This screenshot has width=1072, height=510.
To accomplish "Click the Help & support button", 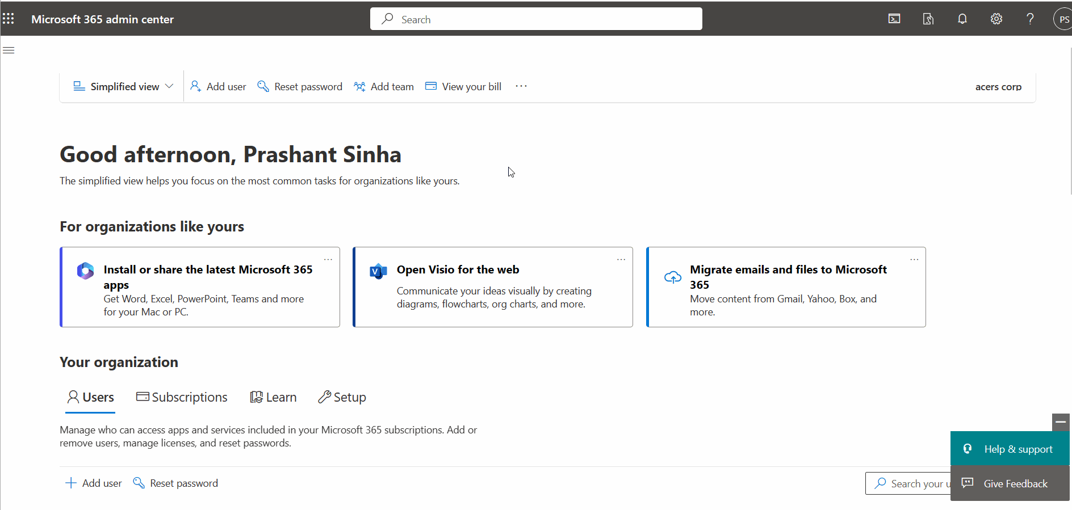I will (1010, 449).
